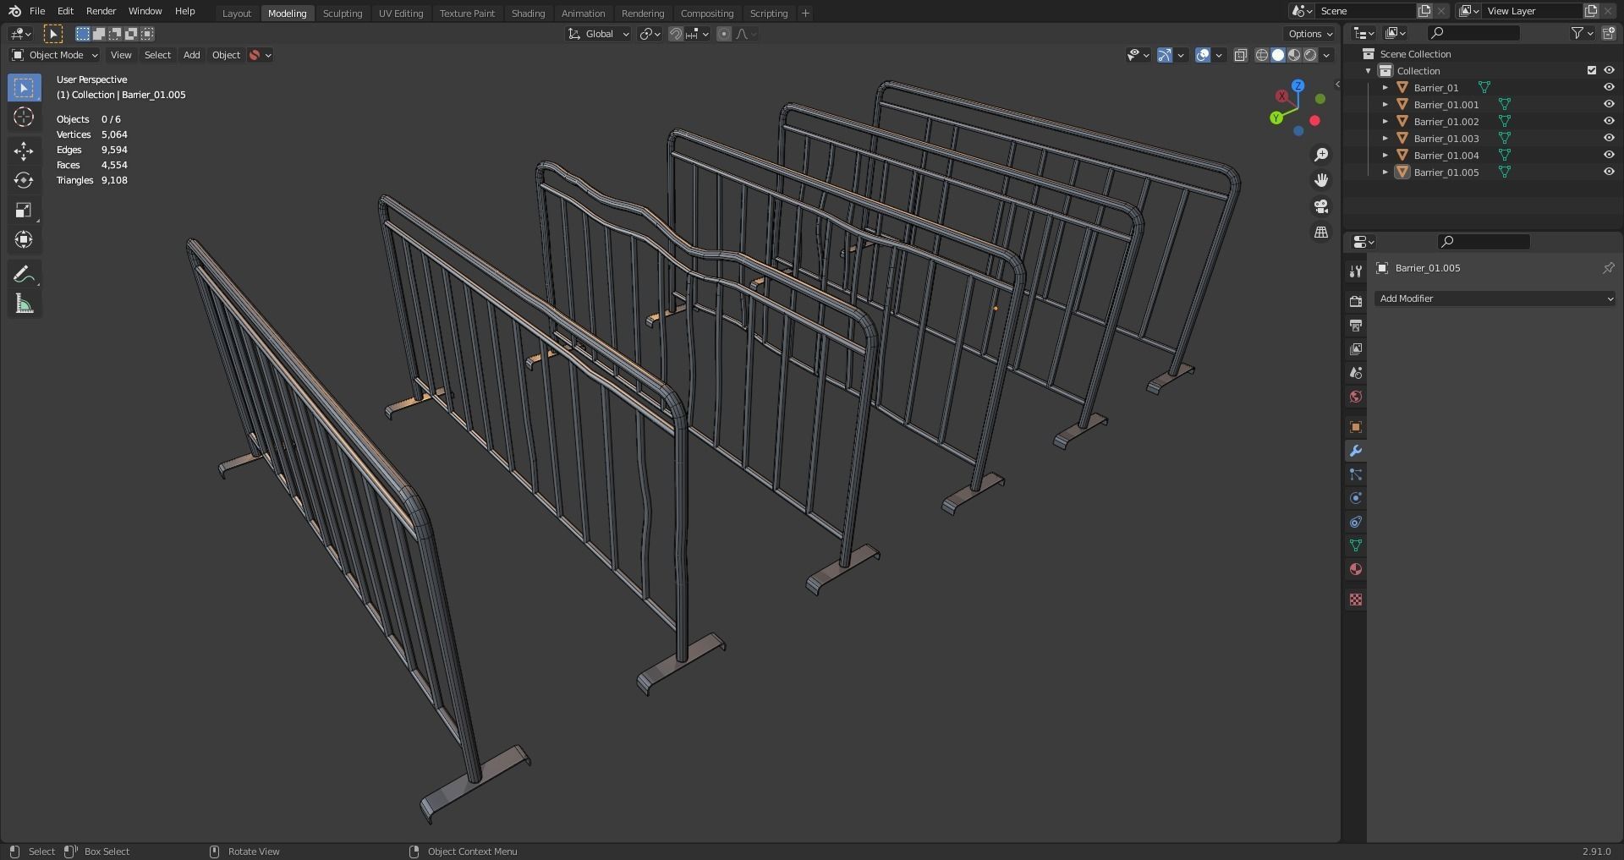This screenshot has width=1624, height=860.
Task: Select the Cursor tool
Action: pyautogui.click(x=24, y=117)
